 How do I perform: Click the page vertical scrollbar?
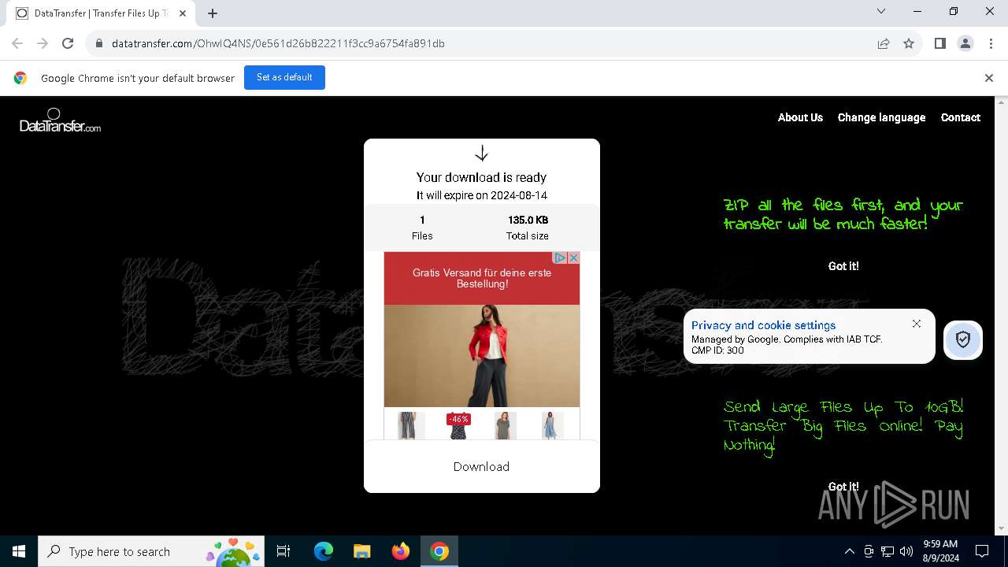[1001, 315]
